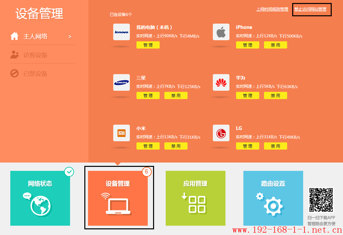Click the 三星 device name

141,78
